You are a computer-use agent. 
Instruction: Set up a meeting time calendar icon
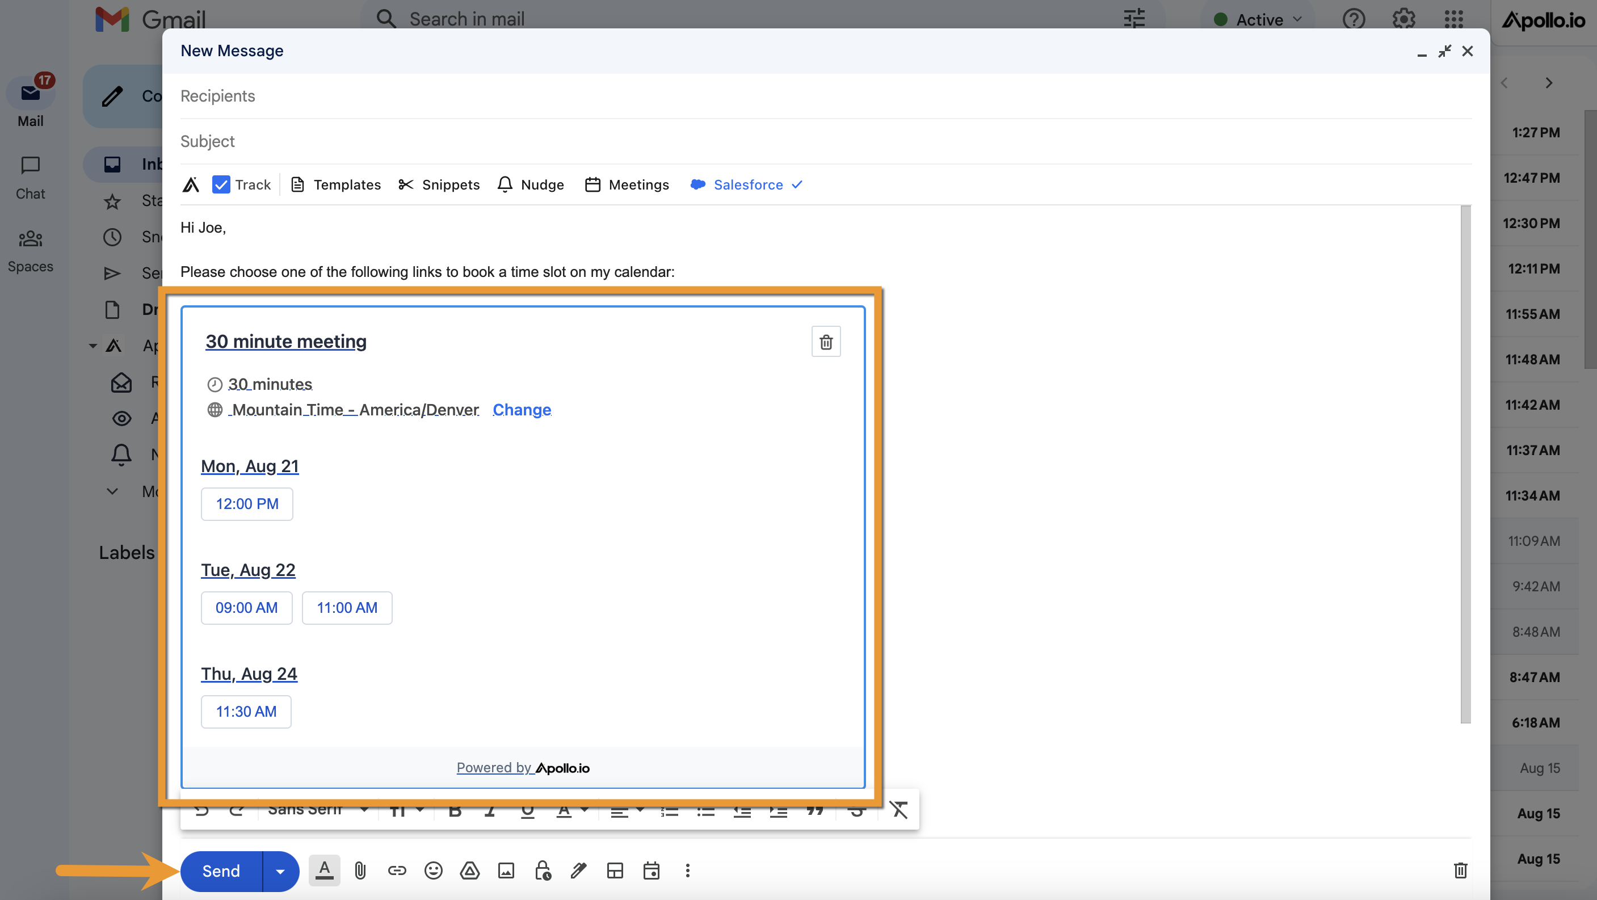coord(652,871)
